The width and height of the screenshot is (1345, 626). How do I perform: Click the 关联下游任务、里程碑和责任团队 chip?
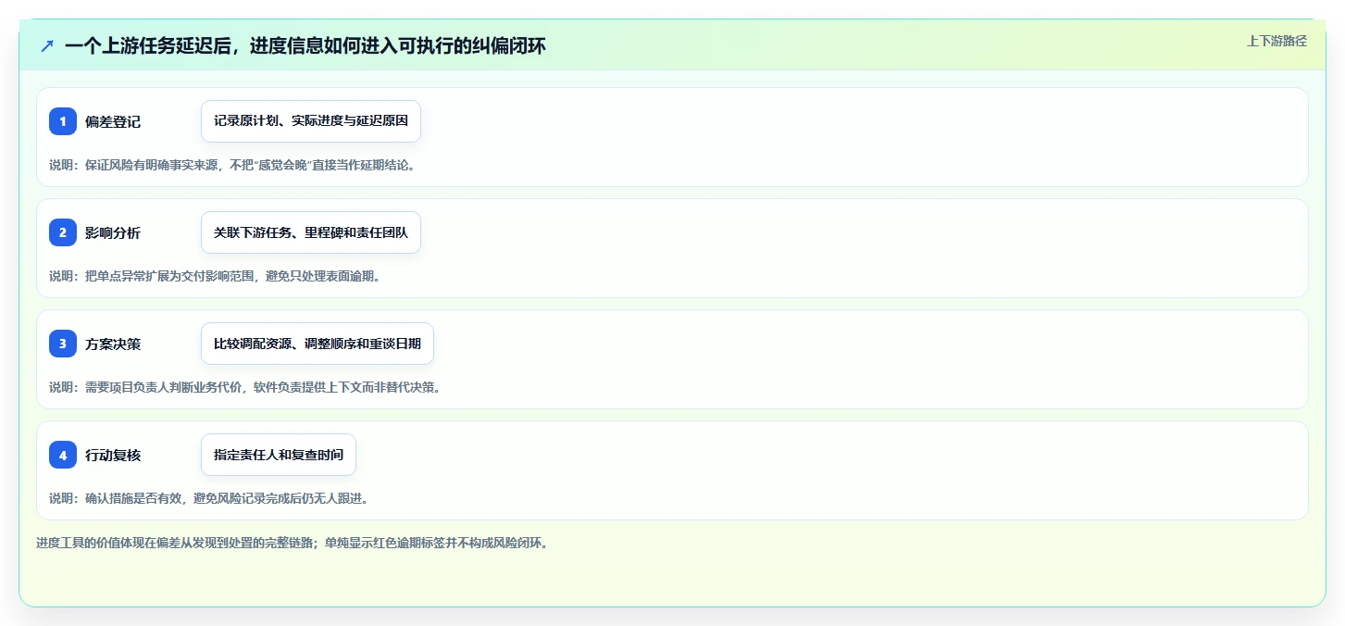pos(311,232)
